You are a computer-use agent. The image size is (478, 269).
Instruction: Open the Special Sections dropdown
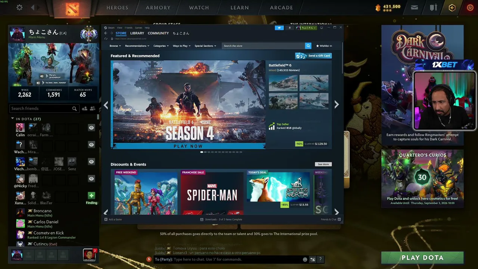click(205, 46)
